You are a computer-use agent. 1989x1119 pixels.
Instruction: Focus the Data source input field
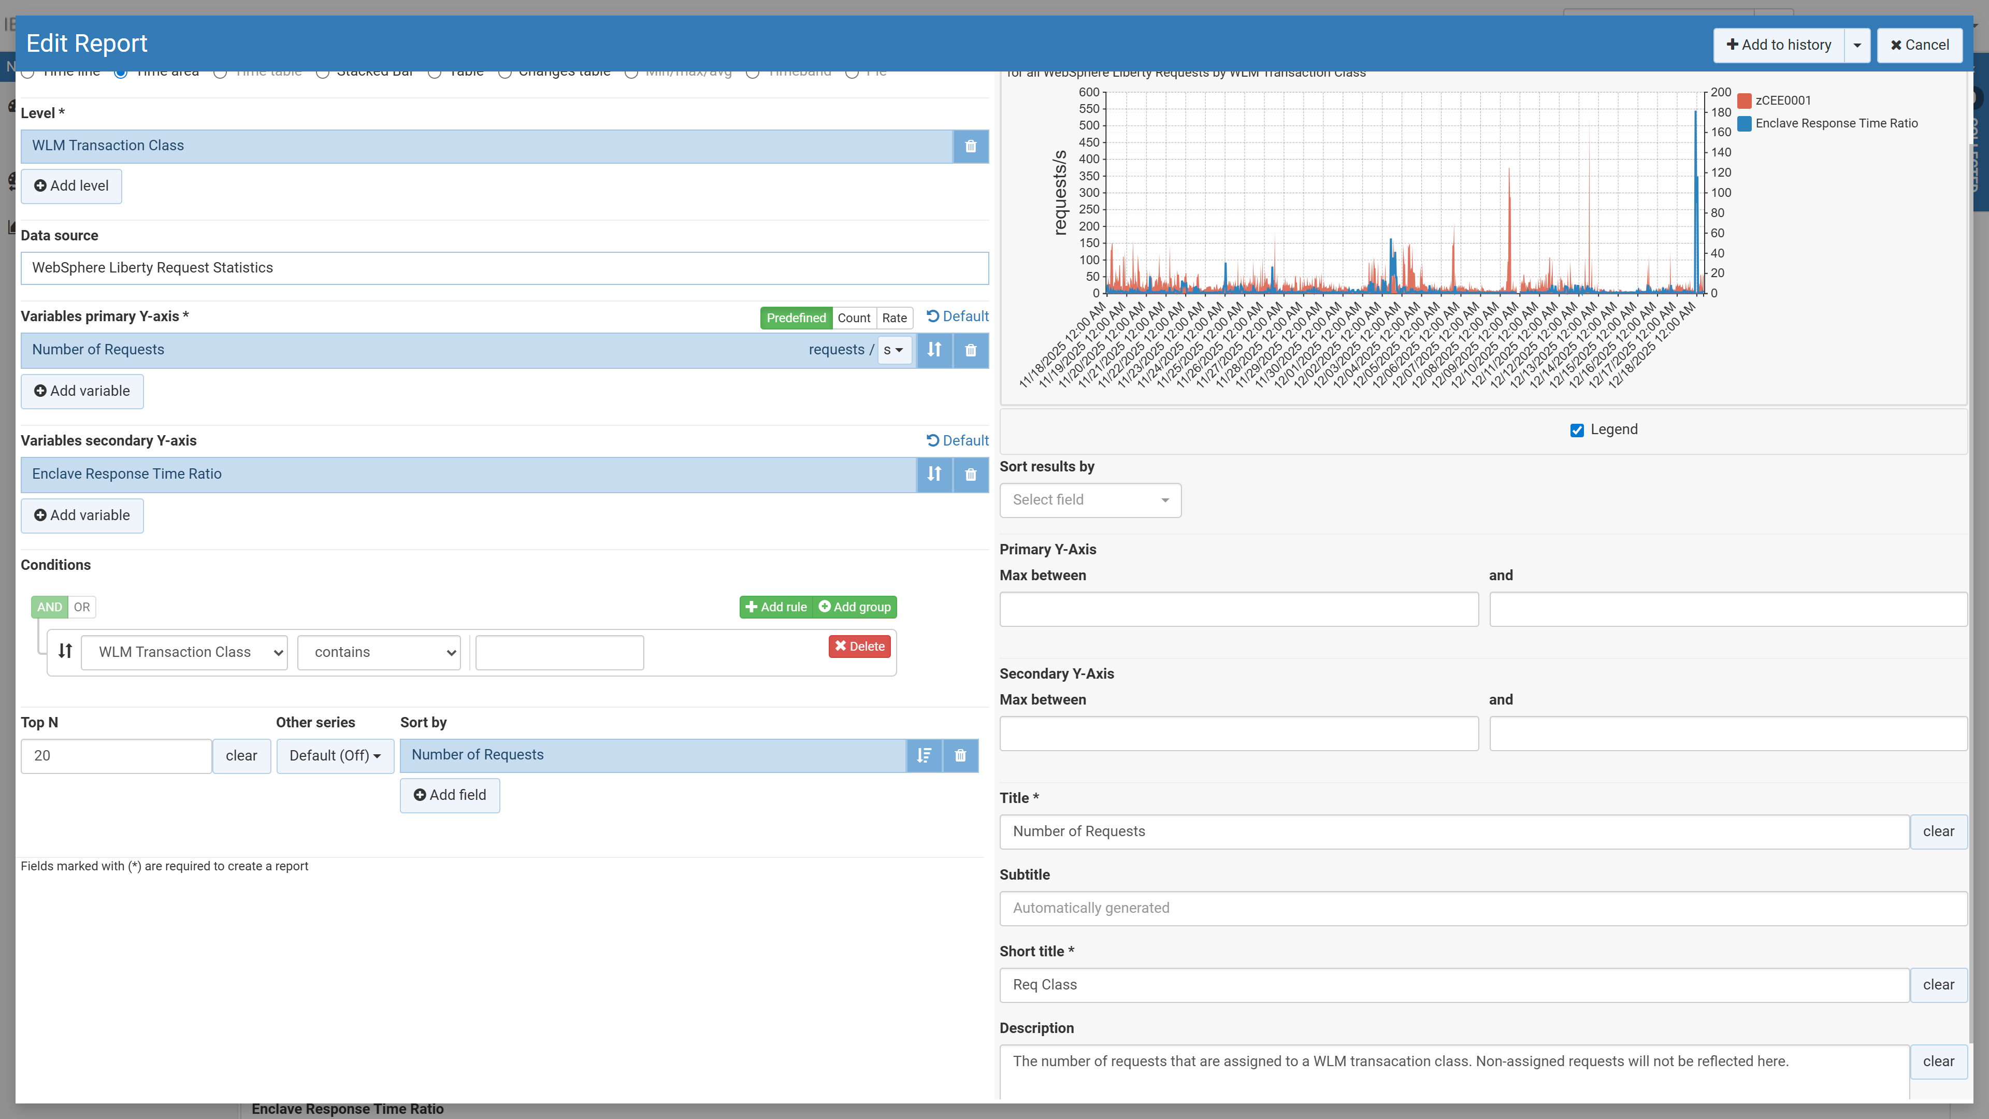click(x=504, y=268)
